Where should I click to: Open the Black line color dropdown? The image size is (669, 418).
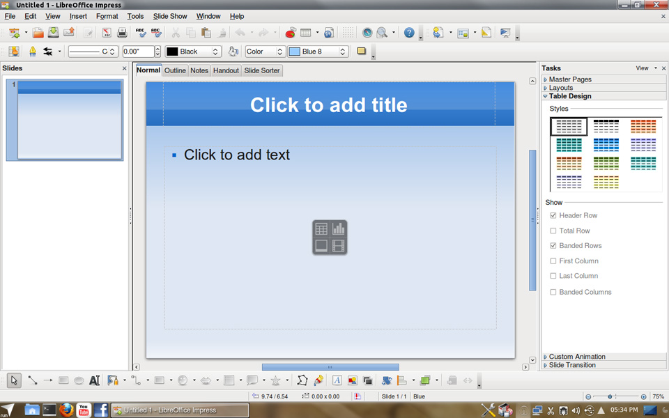pyautogui.click(x=215, y=52)
